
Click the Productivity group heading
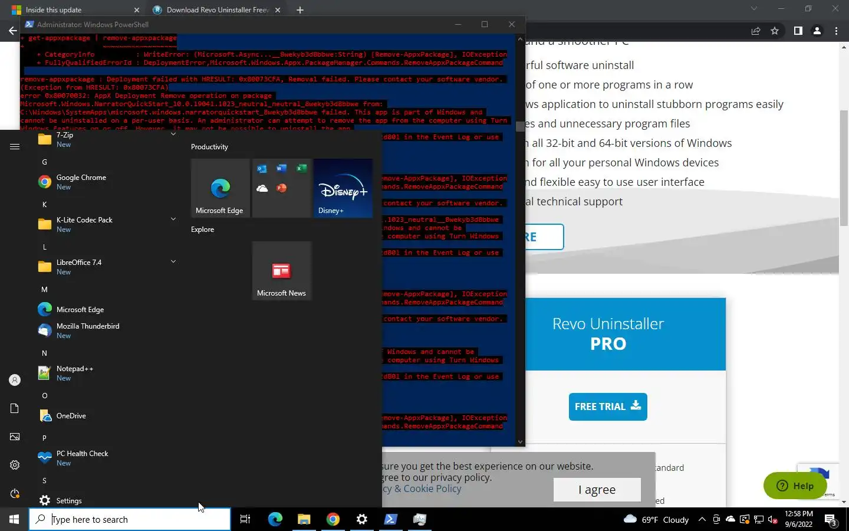pyautogui.click(x=209, y=147)
